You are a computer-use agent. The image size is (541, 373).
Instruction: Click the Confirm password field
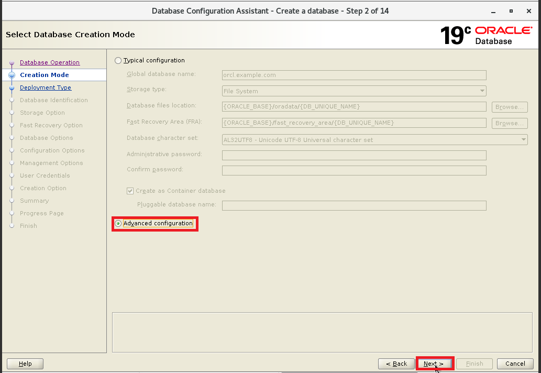pos(354,170)
